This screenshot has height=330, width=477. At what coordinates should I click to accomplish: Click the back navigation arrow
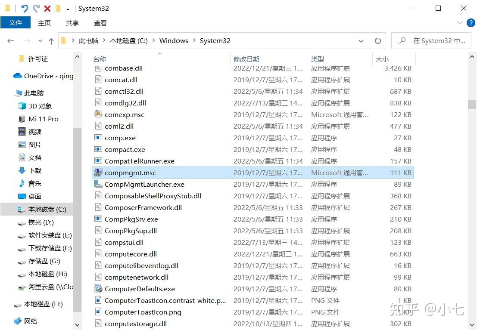click(10, 40)
